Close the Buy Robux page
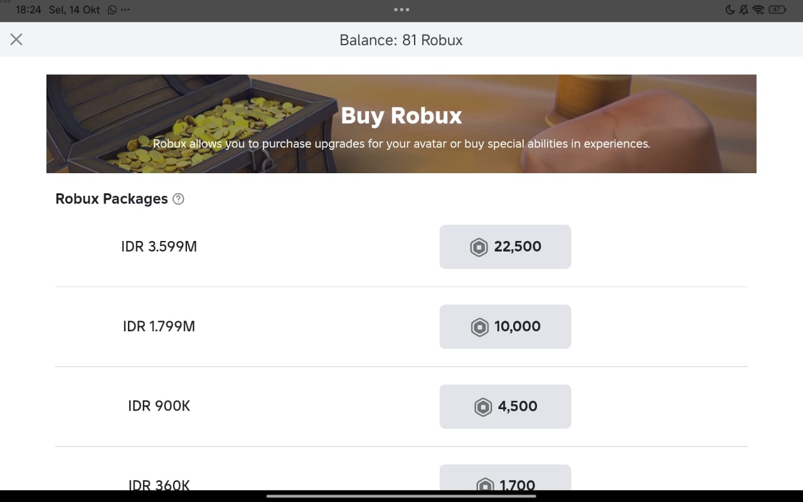 click(x=16, y=40)
